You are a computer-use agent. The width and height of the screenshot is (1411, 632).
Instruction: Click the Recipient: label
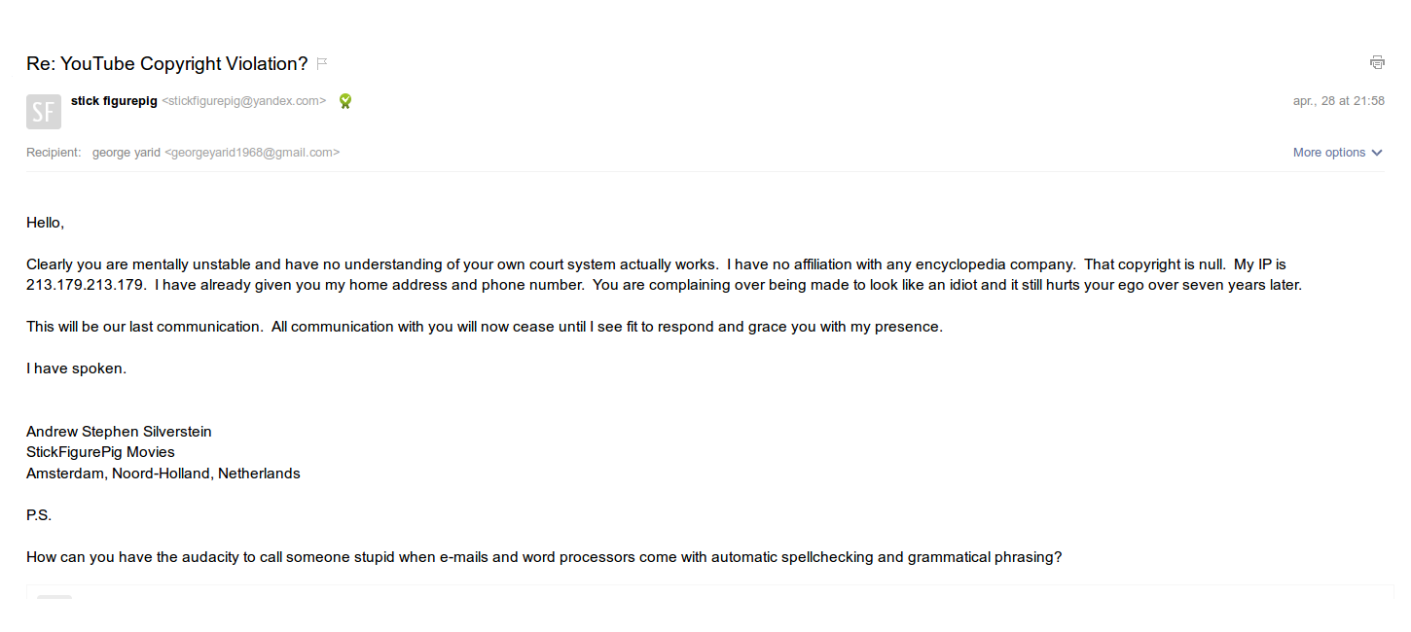pyautogui.click(x=54, y=153)
